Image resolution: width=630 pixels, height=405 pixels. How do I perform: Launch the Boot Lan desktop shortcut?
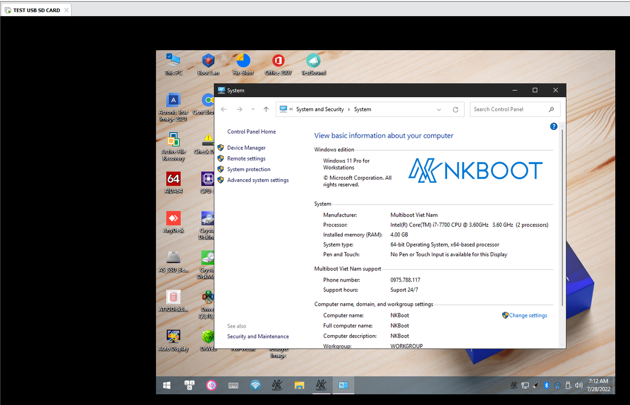(x=208, y=64)
